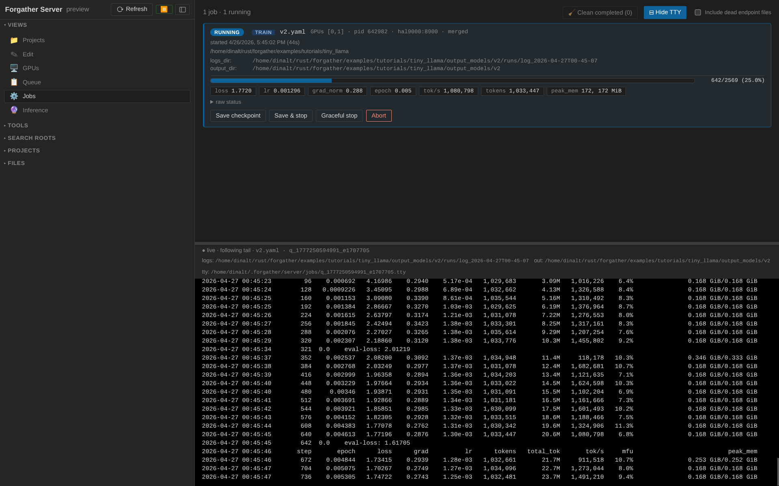Click Save checkpoint button
This screenshot has height=486, width=779.
238,116
